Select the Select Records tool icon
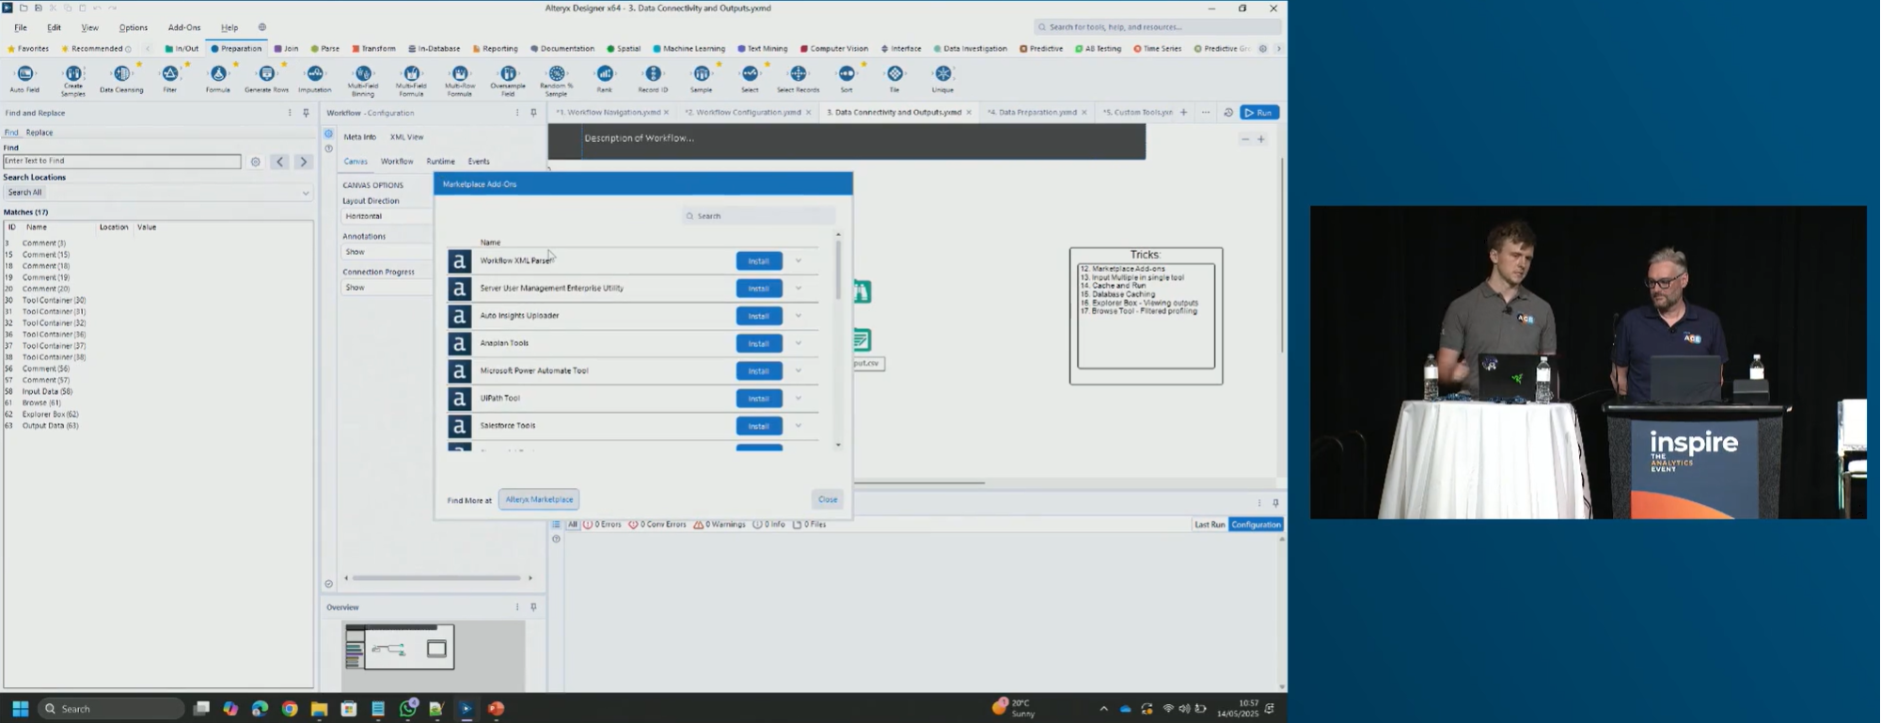The image size is (1881, 723). [798, 73]
